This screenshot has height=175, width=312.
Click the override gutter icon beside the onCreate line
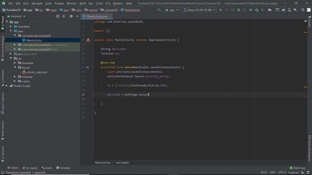(88, 67)
